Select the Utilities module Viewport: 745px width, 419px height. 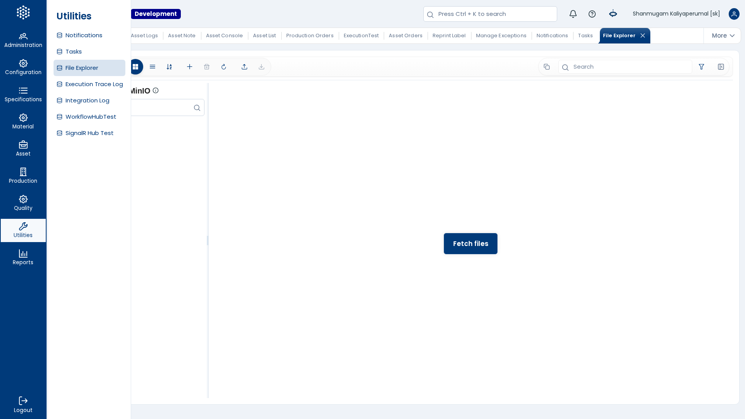pos(23,230)
